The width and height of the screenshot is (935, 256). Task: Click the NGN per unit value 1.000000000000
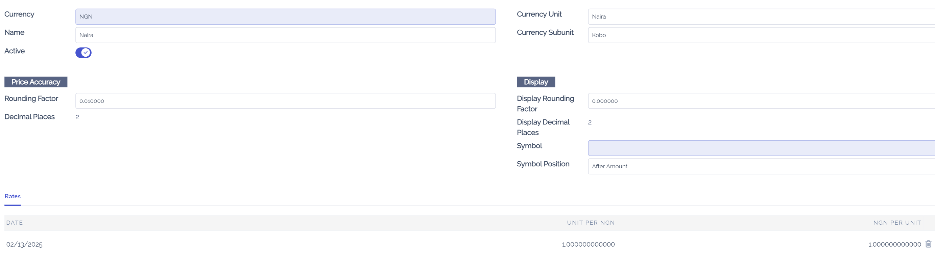894,245
